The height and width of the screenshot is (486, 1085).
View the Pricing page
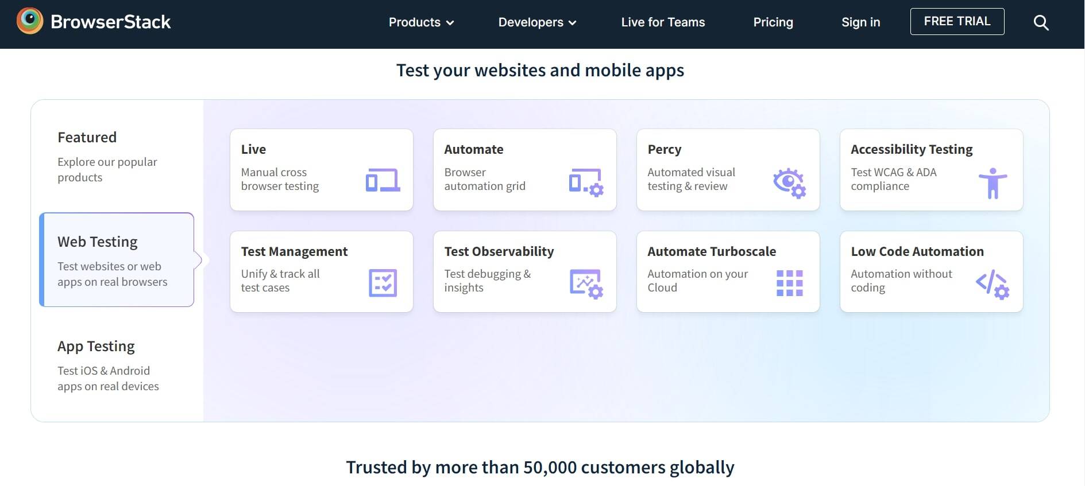click(773, 22)
